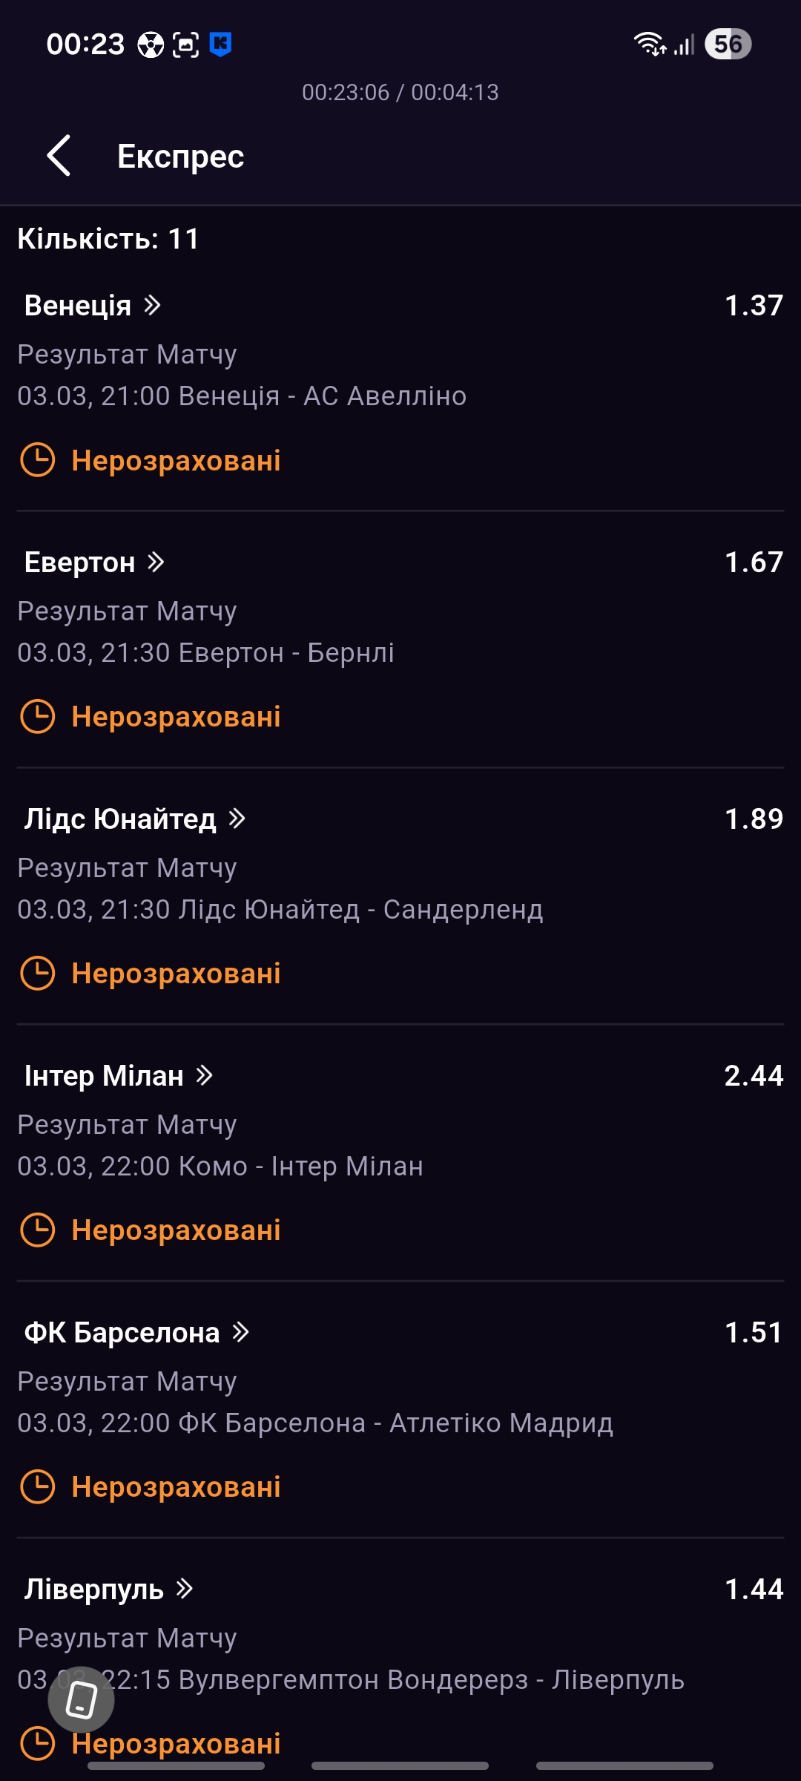Tap the clock icon under Евертон bet
Viewport: 801px width, 1781px height.
click(37, 717)
